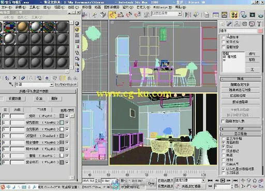Click the Hide Selected button
This screenshot has height=191, width=265.
pyautogui.click(x=240, y=85)
